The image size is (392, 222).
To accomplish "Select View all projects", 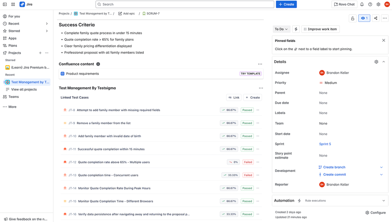I will click(24, 90).
